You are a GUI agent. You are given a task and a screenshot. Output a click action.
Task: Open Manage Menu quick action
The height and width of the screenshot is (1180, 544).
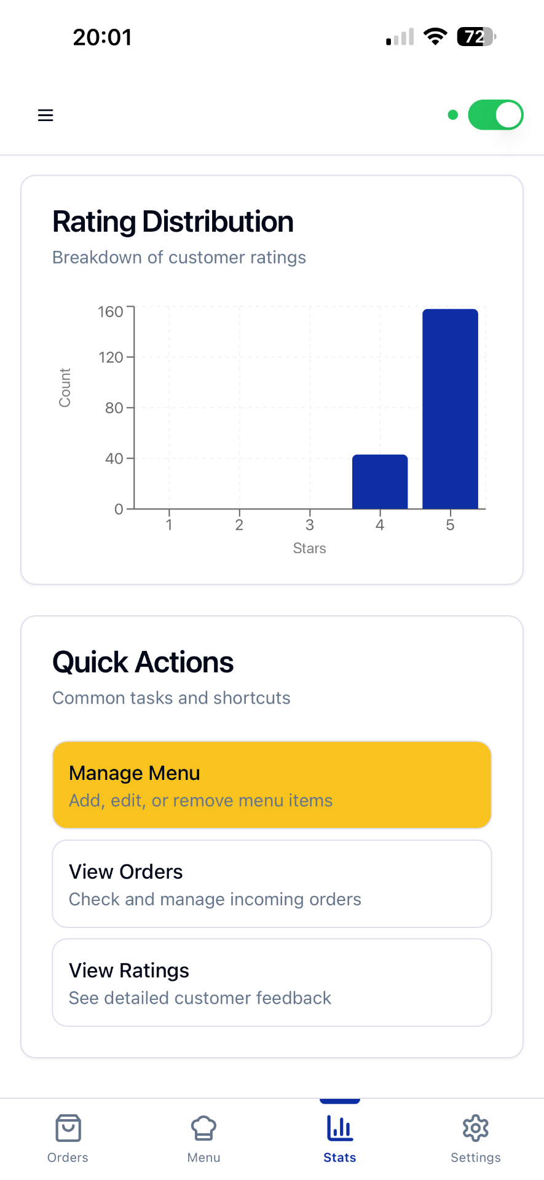272,785
